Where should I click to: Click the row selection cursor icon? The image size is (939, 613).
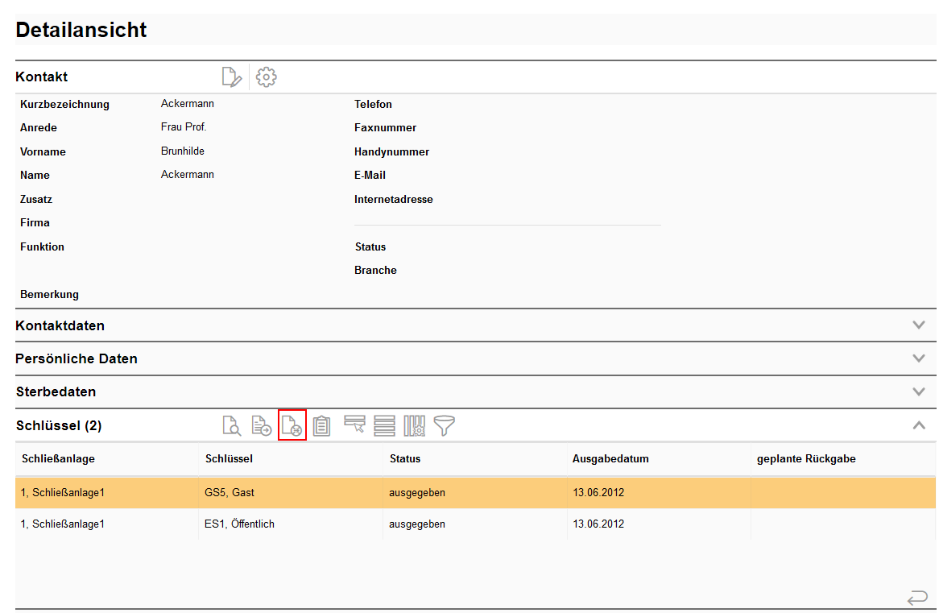pos(354,425)
